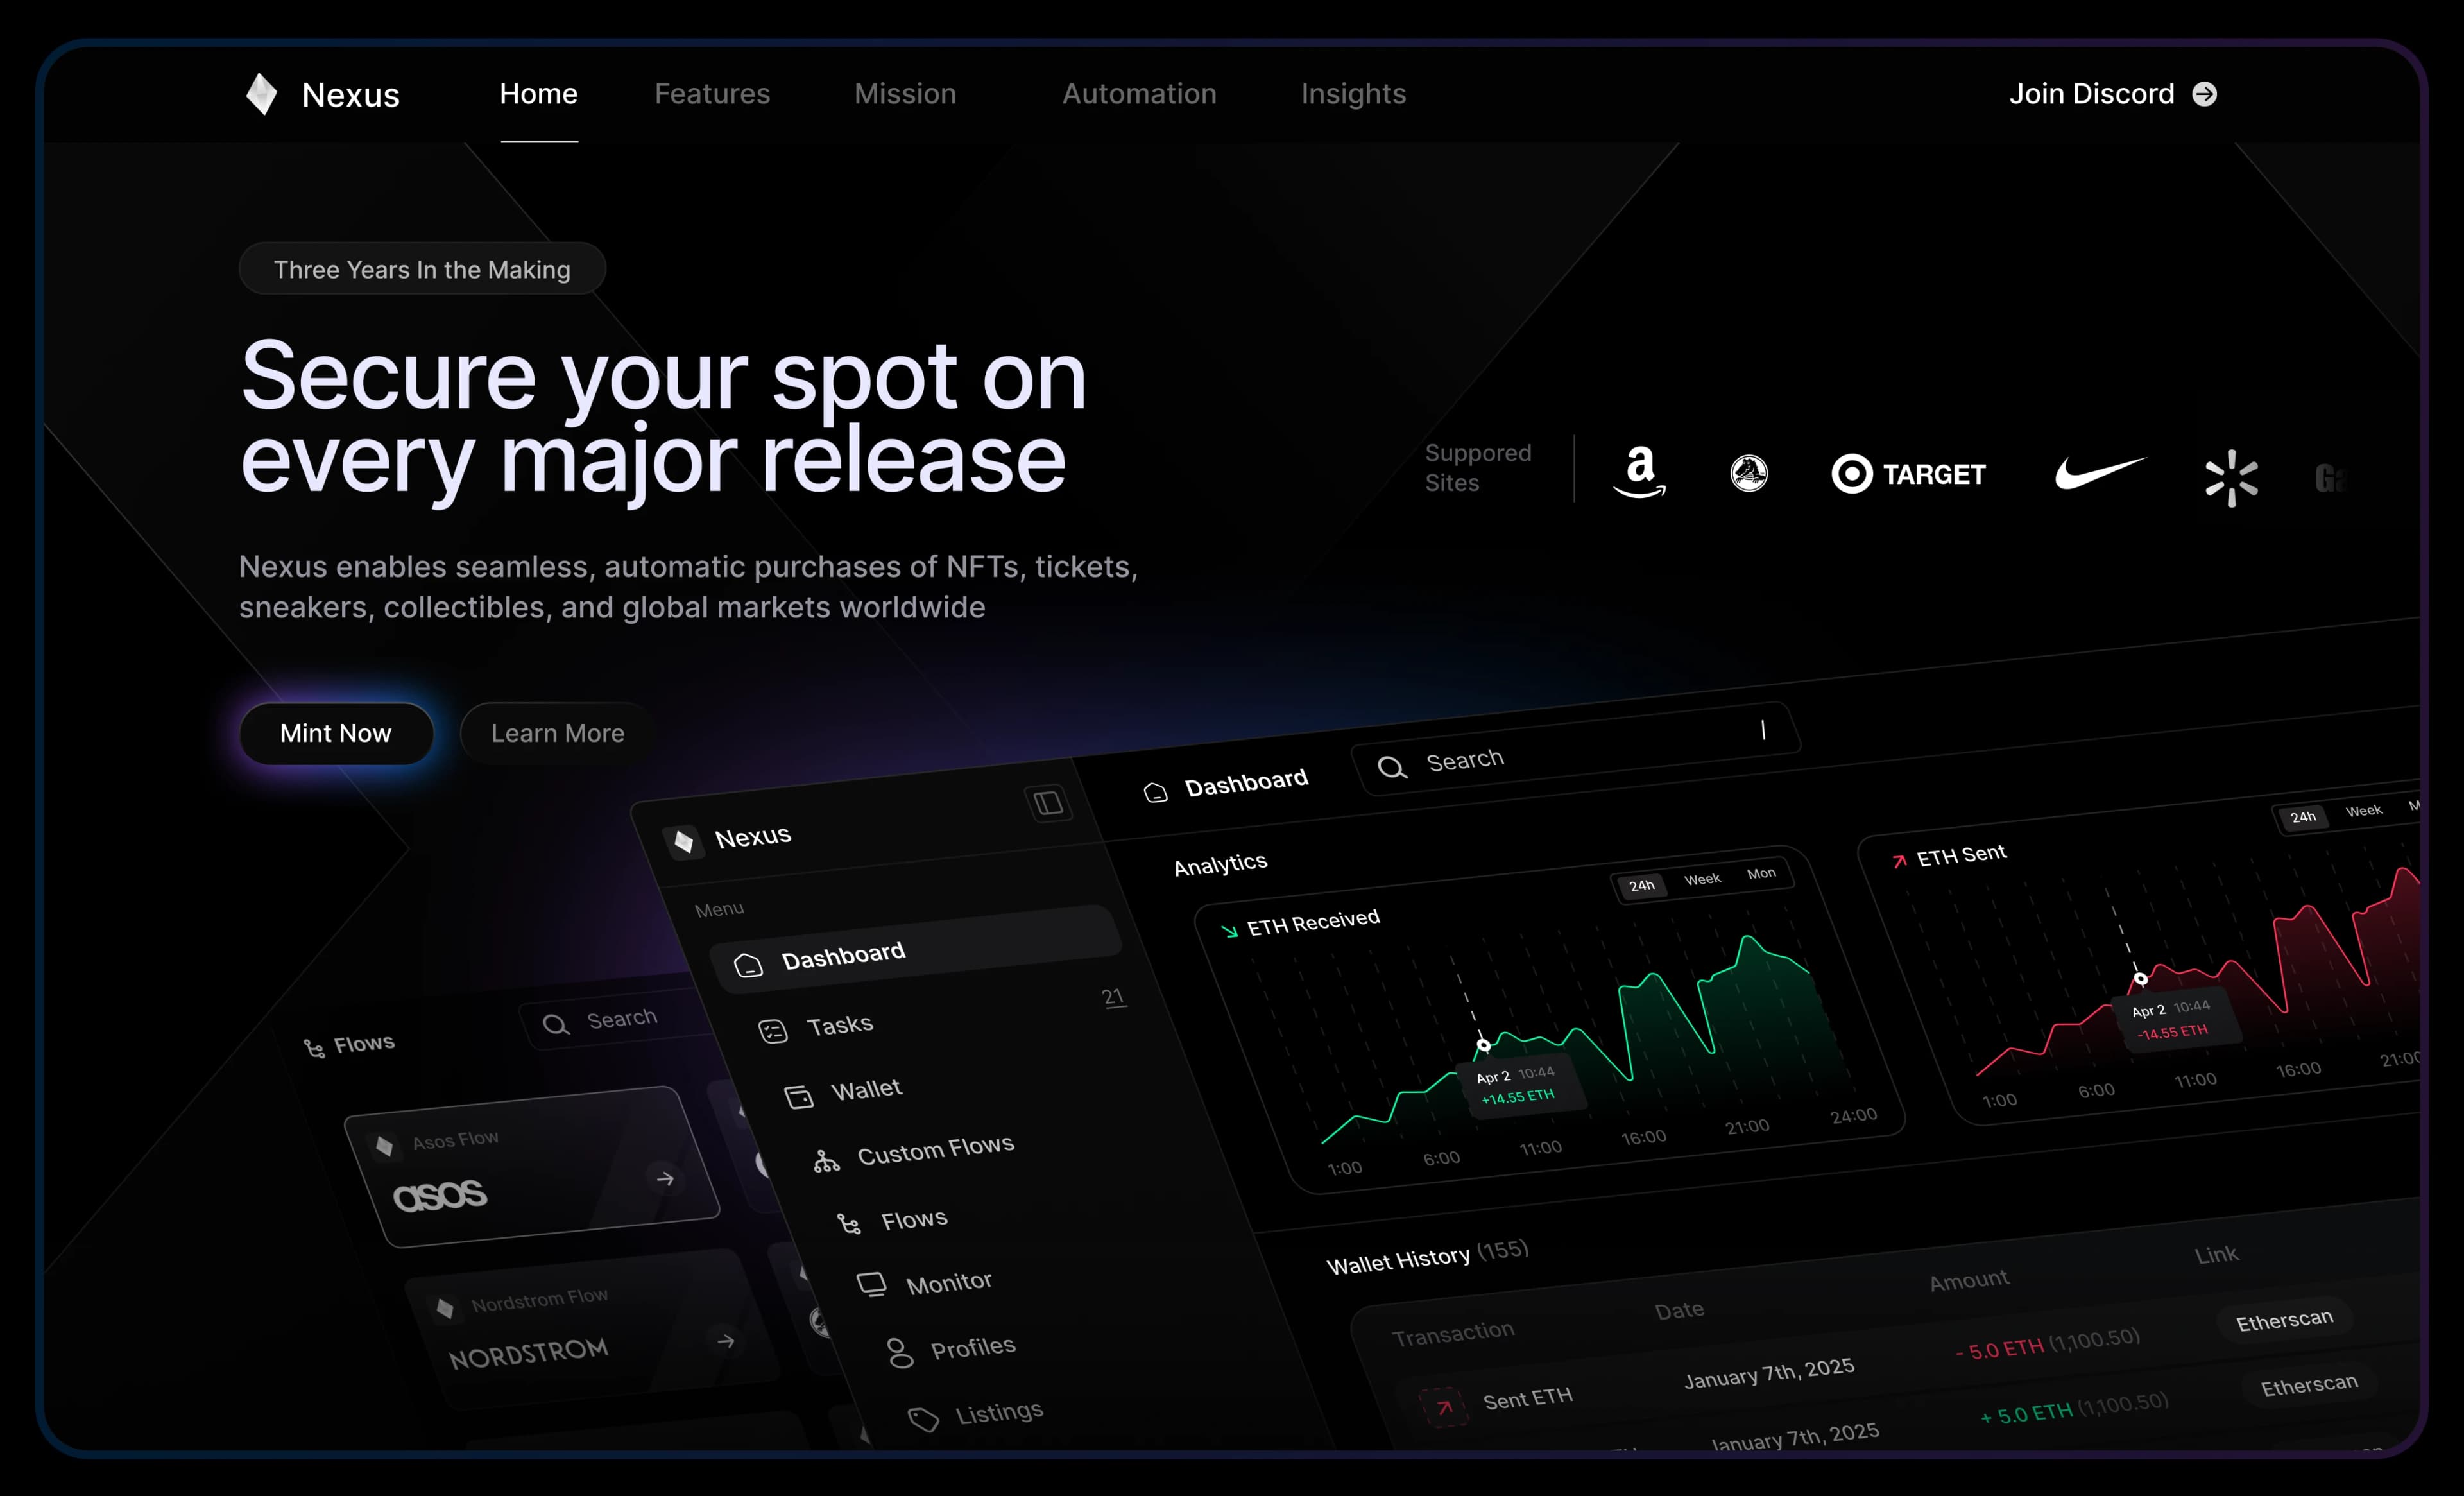Open the Mission nav item

[905, 94]
